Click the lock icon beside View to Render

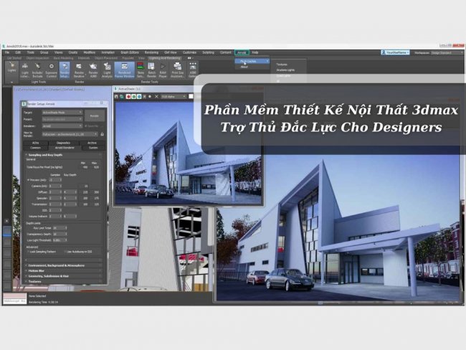[x=102, y=134]
